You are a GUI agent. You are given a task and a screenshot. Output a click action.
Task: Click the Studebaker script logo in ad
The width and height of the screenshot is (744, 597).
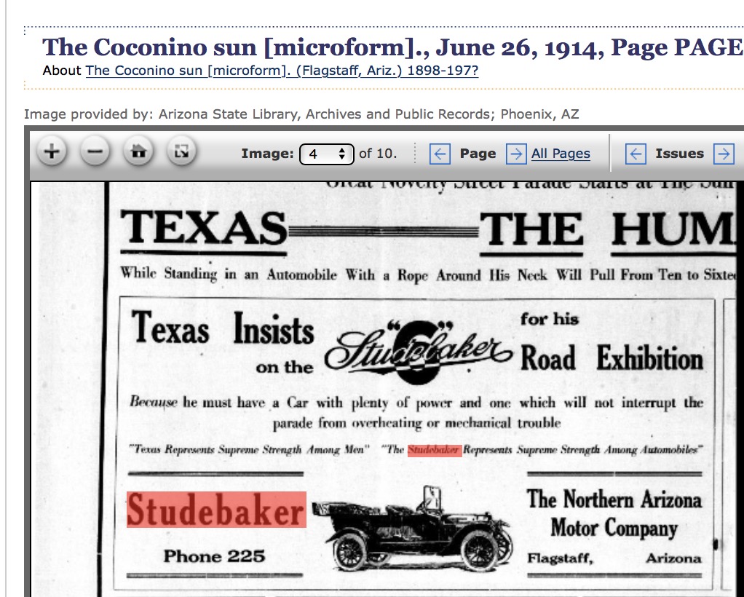[419, 352]
